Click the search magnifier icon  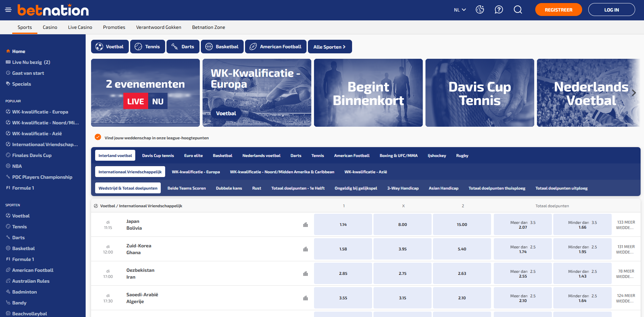click(518, 10)
